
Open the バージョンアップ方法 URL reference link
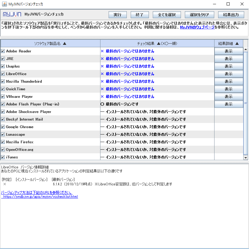point(37,193)
